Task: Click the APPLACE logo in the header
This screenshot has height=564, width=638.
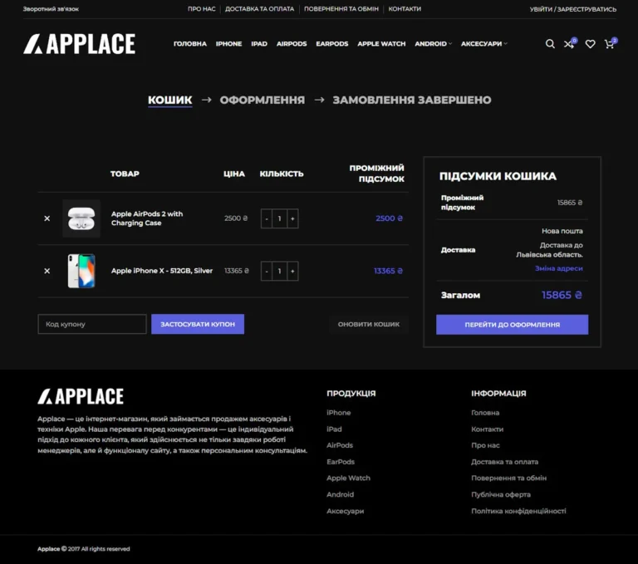Action: coord(80,44)
